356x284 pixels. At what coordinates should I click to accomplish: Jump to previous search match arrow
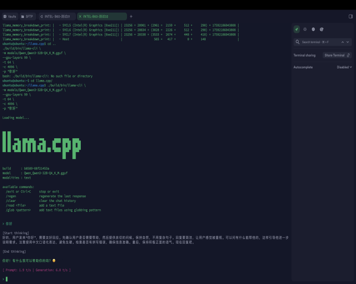(343, 42)
